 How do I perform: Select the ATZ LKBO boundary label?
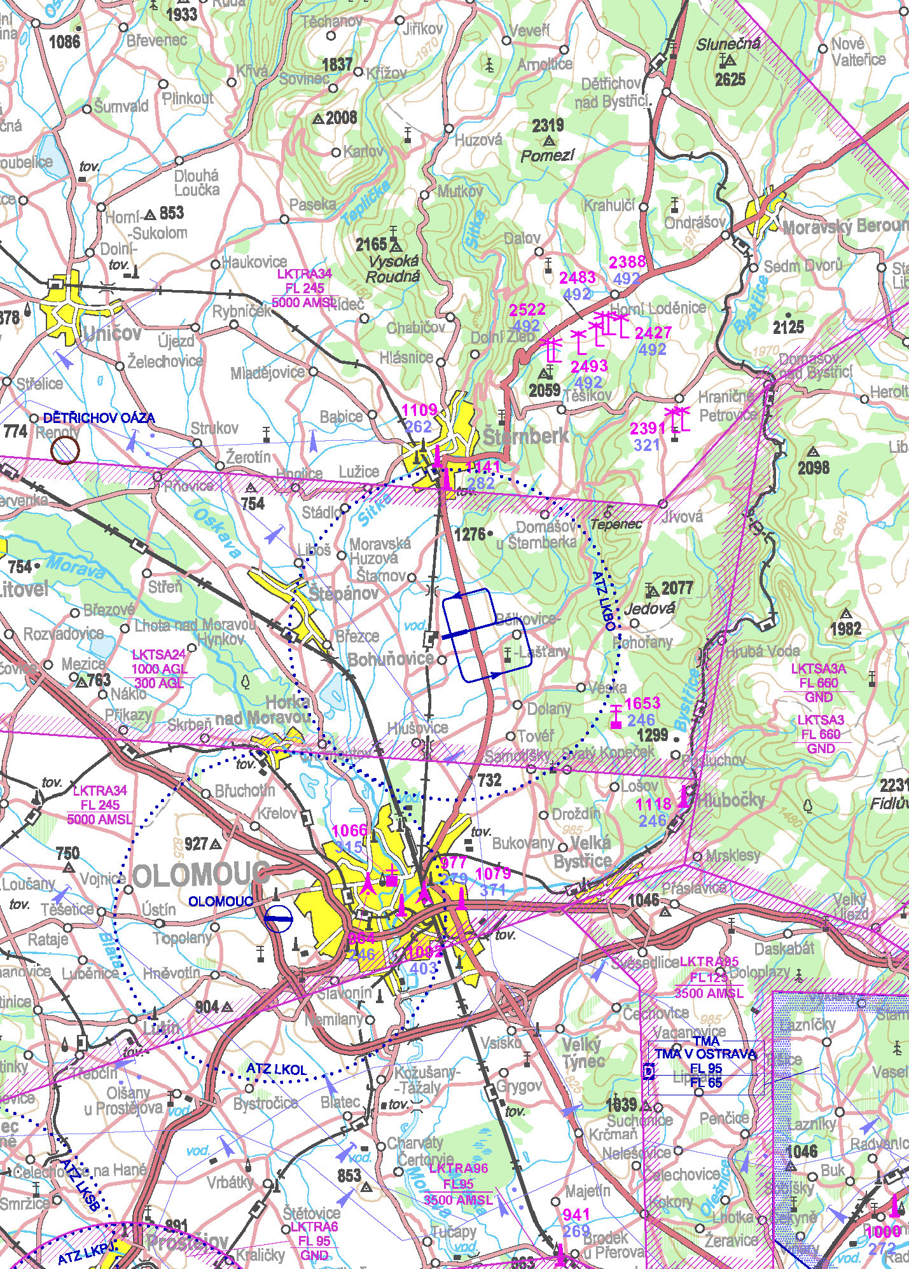tap(604, 600)
